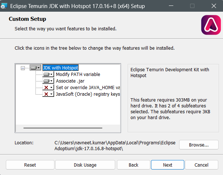Click the installer icon in the title bar

tap(4, 6)
